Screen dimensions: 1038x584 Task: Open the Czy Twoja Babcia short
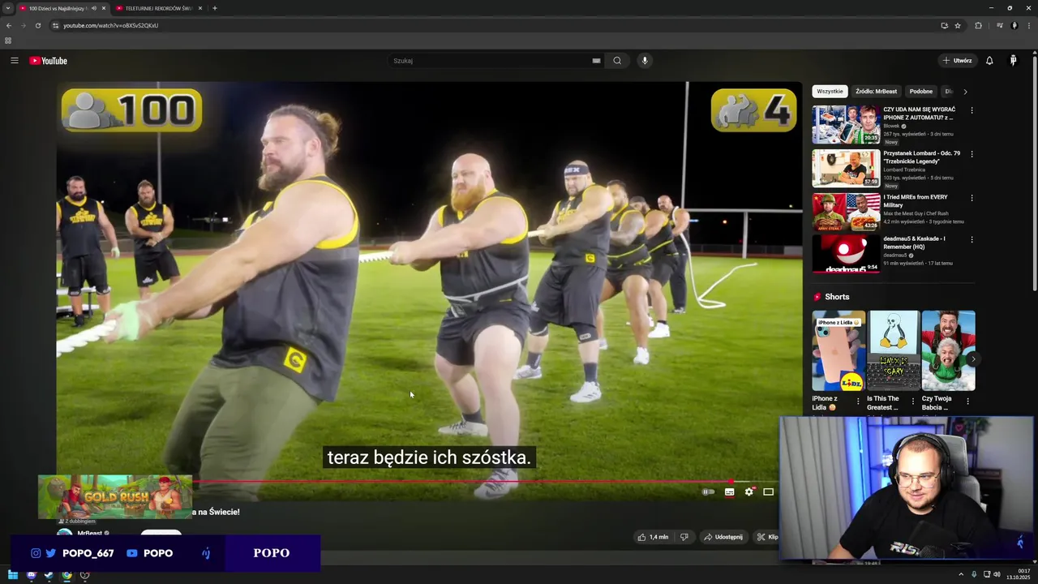(x=948, y=350)
